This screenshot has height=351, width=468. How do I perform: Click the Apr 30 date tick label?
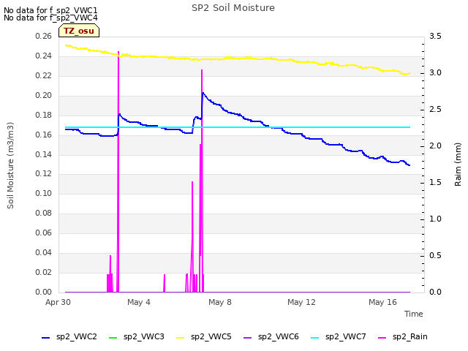coord(58,302)
